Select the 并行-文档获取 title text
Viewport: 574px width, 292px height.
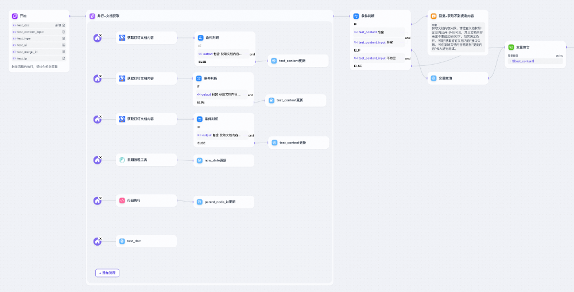[x=108, y=16]
